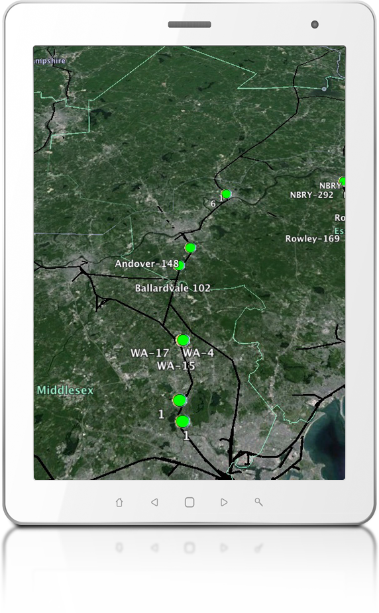The image size is (379, 613).
Task: Click the Ballardvale 102 label
Action: 172,288
